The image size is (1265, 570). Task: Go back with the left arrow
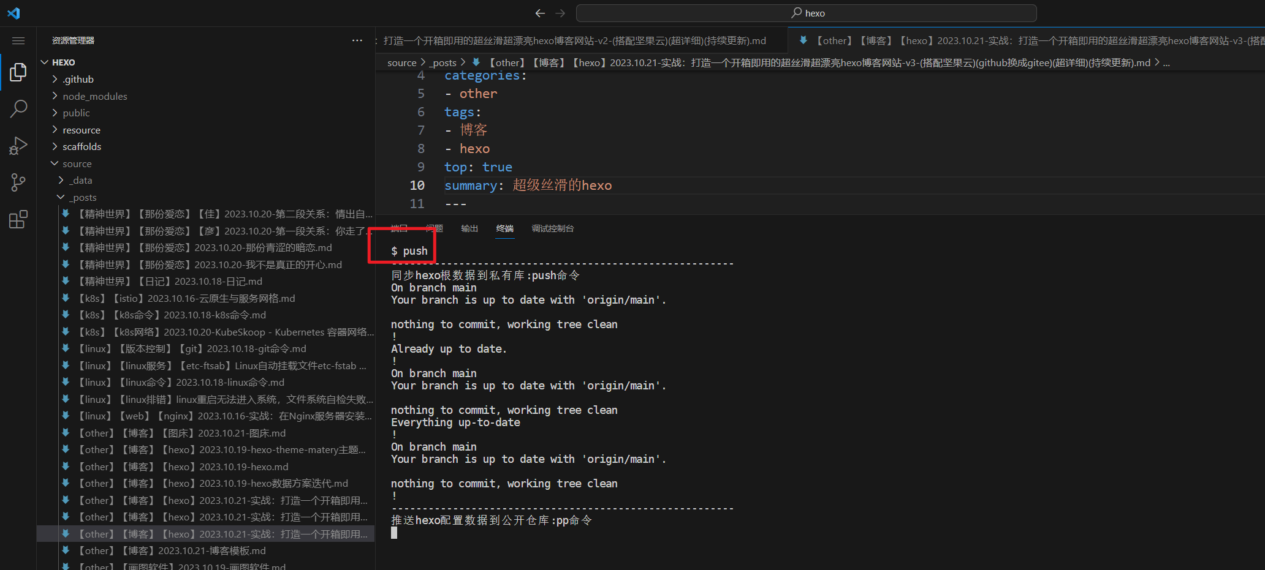[x=540, y=13]
